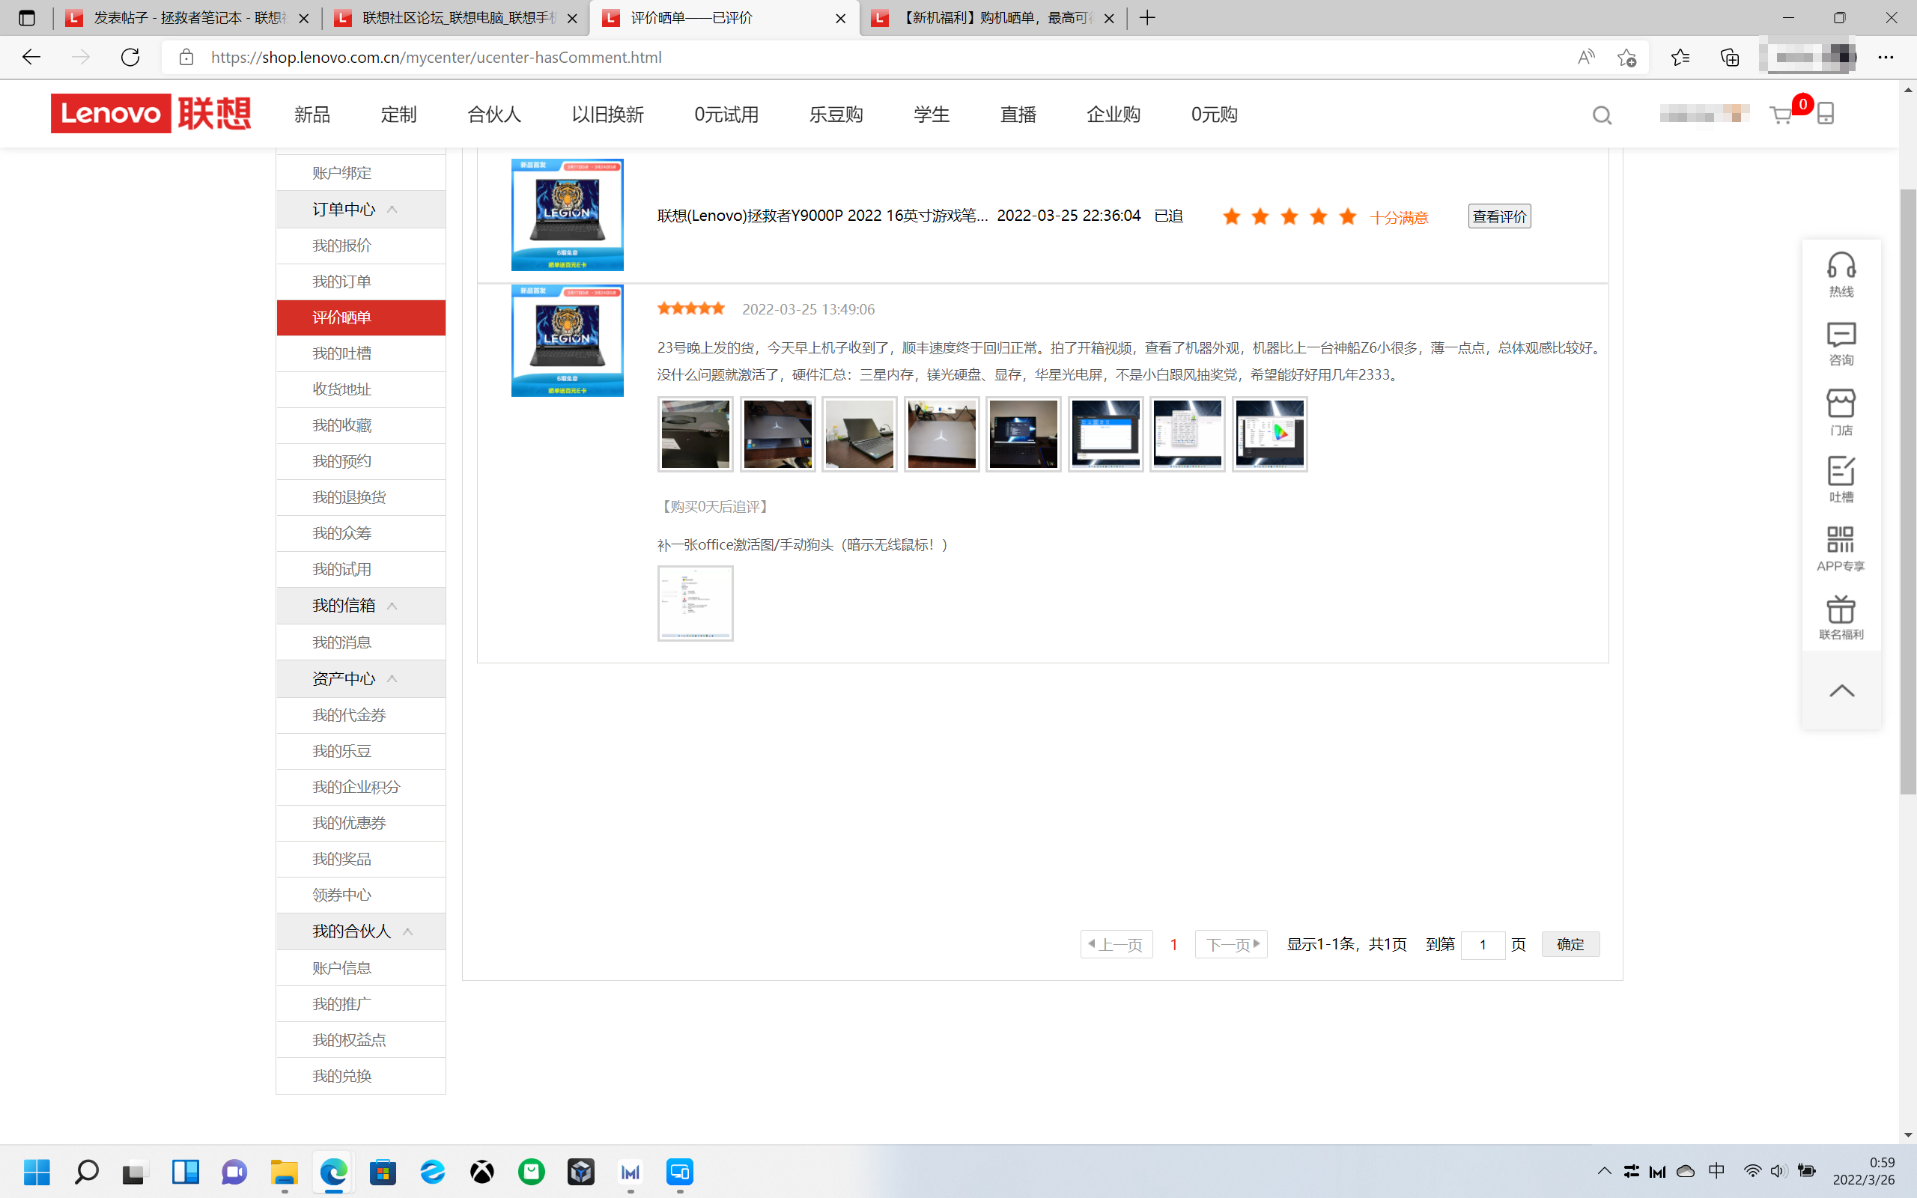Open the 0元试用 navigation menu

point(726,114)
